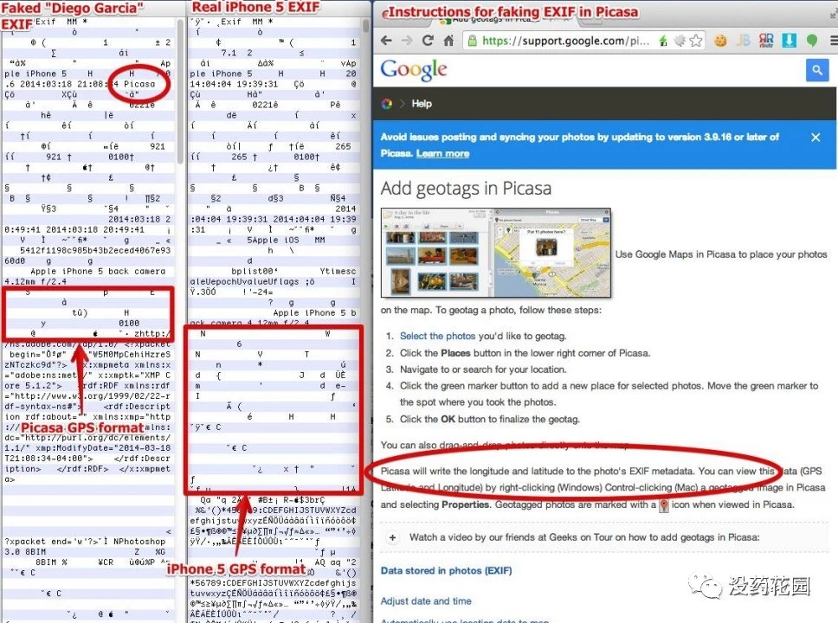Open the 'Select the photos' link

click(437, 336)
